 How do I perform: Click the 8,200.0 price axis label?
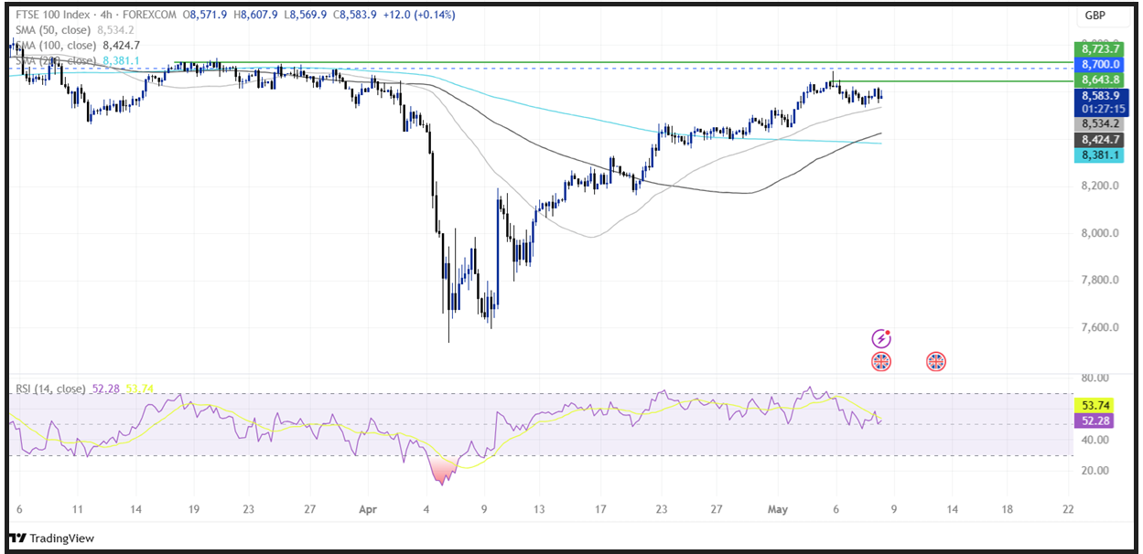(1099, 186)
